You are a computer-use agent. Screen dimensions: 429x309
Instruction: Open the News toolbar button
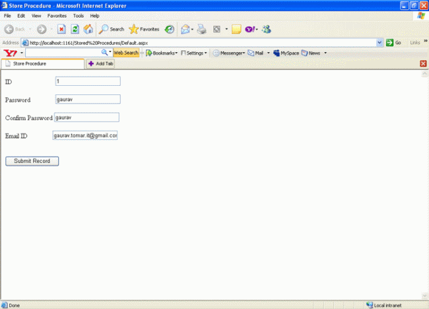point(311,53)
